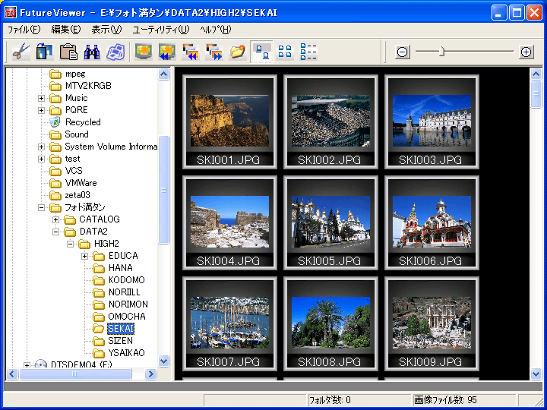Select the SEKAI folder

click(120, 329)
